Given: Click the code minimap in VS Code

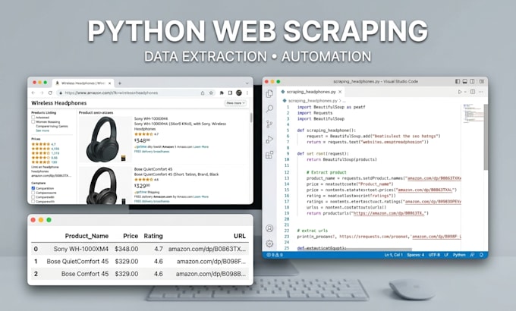Looking at the screenshot, I should pyautogui.click(x=472, y=113).
